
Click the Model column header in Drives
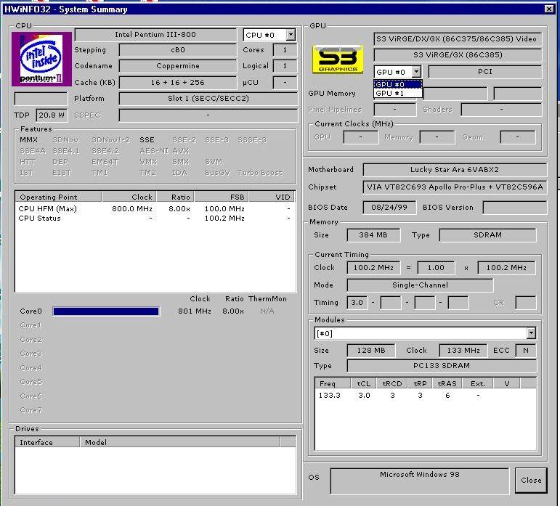(179, 443)
